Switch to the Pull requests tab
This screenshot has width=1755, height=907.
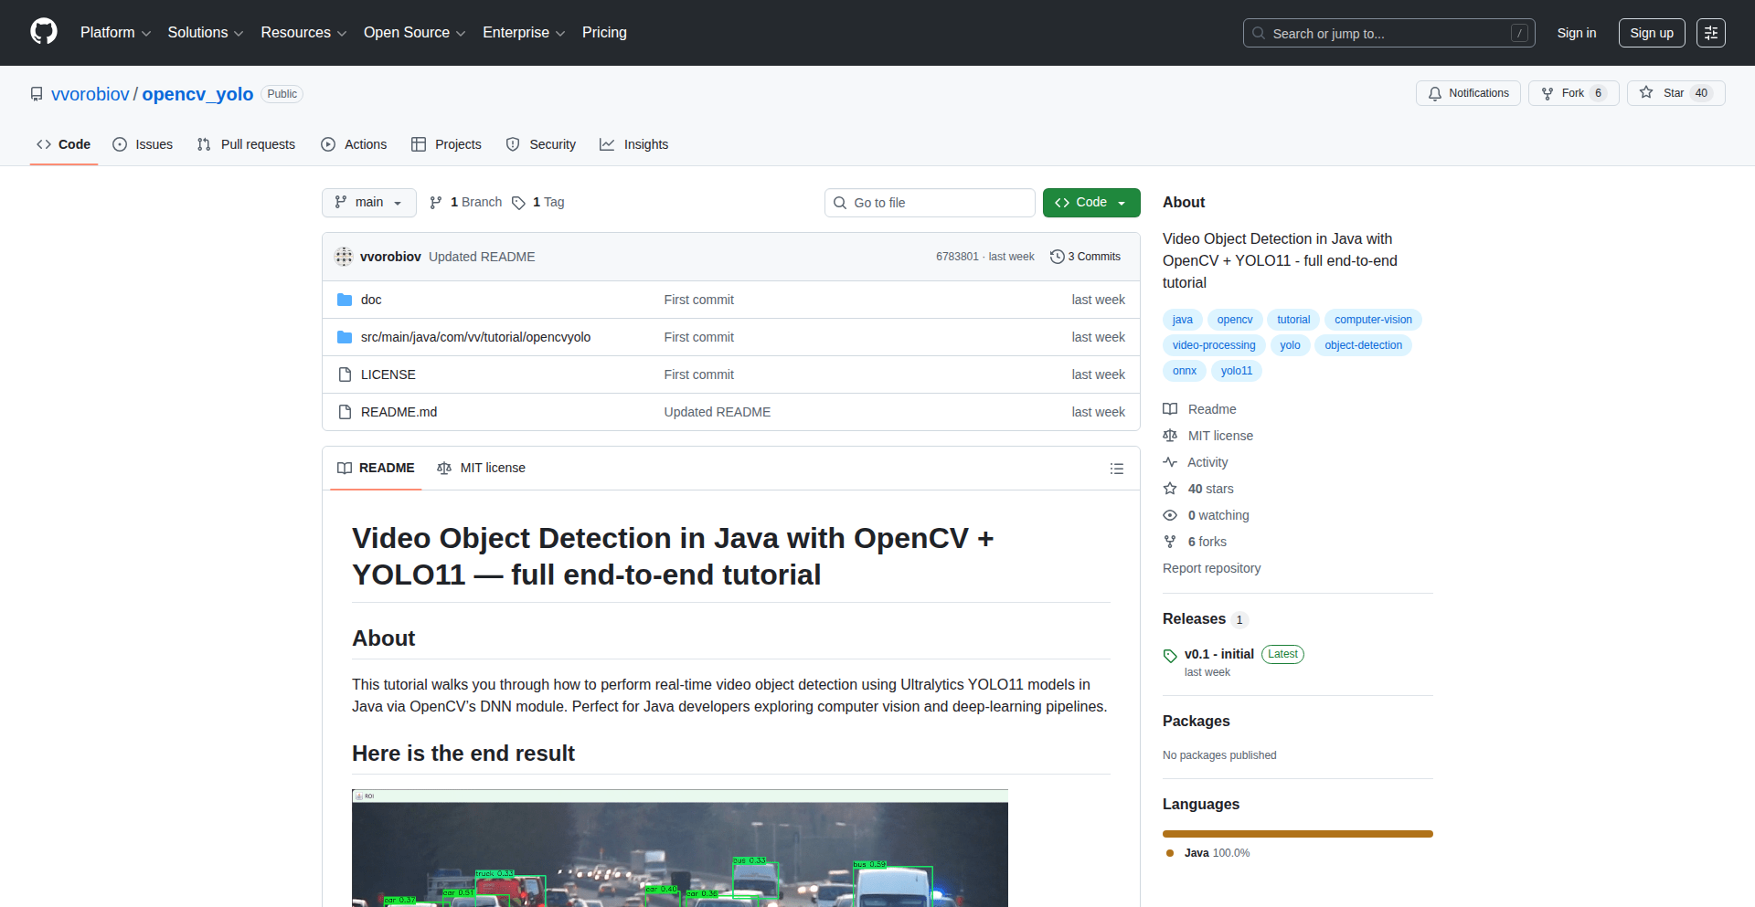[246, 144]
